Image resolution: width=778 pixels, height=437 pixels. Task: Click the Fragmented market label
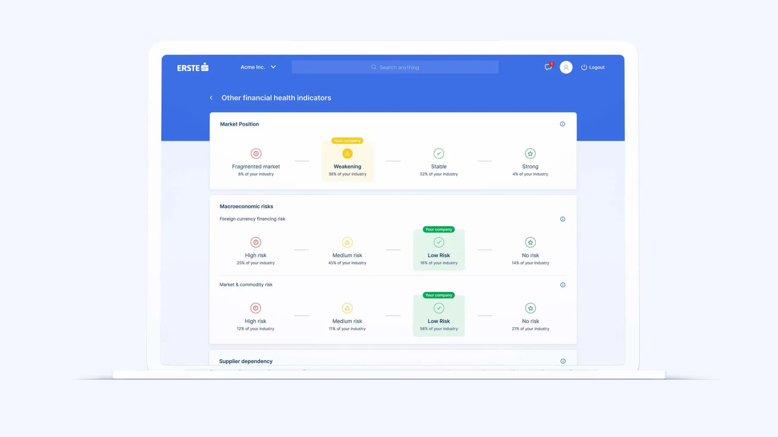tap(256, 166)
